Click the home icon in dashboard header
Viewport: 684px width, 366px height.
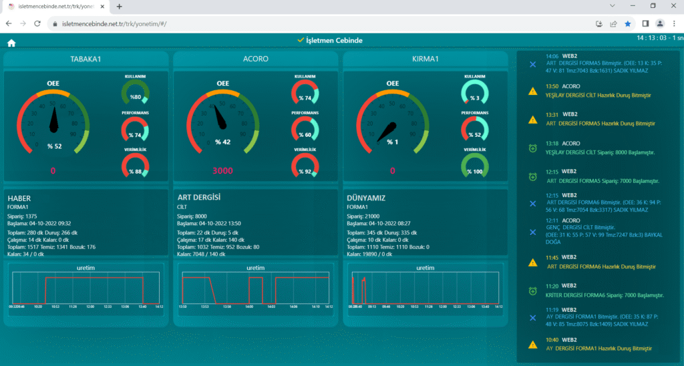pos(11,43)
